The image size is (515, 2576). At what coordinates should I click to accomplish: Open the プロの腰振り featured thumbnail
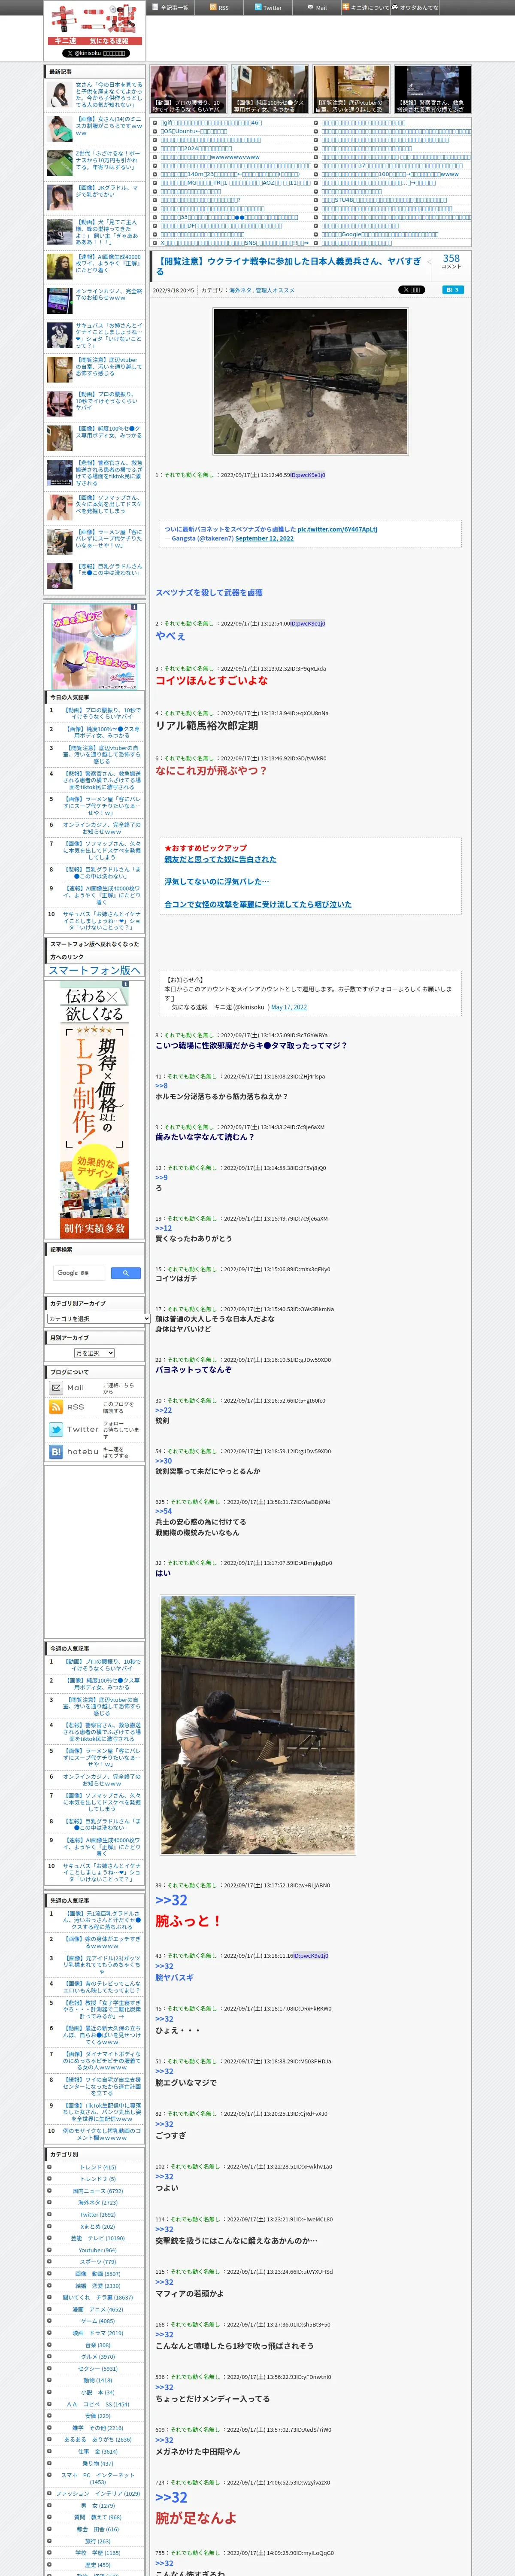point(189,89)
